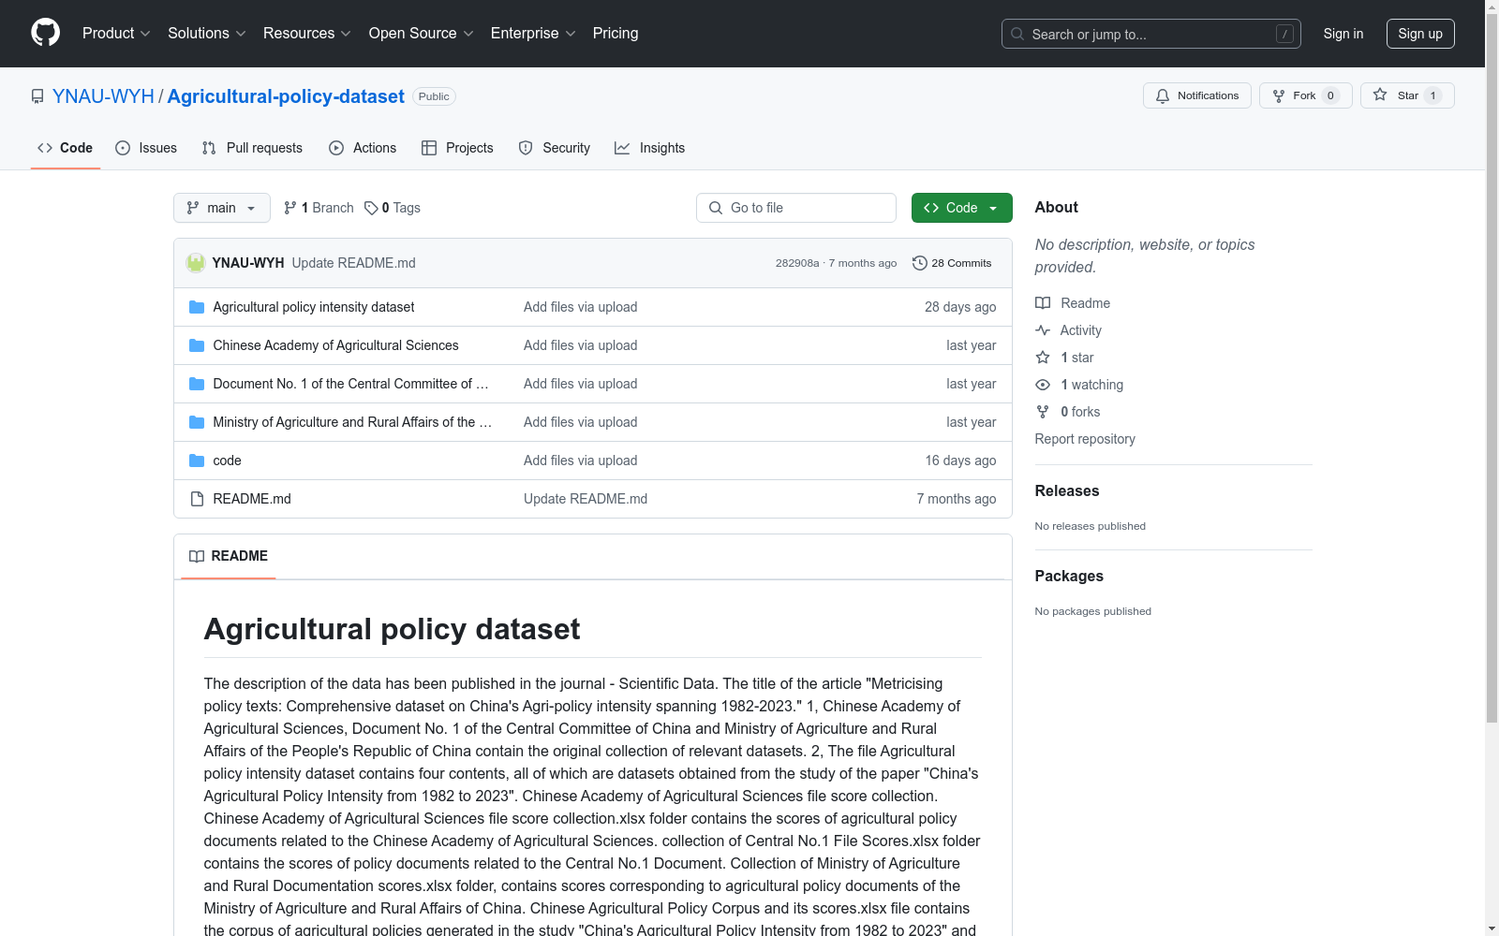
Task: Open README.md file
Action: pyautogui.click(x=252, y=499)
